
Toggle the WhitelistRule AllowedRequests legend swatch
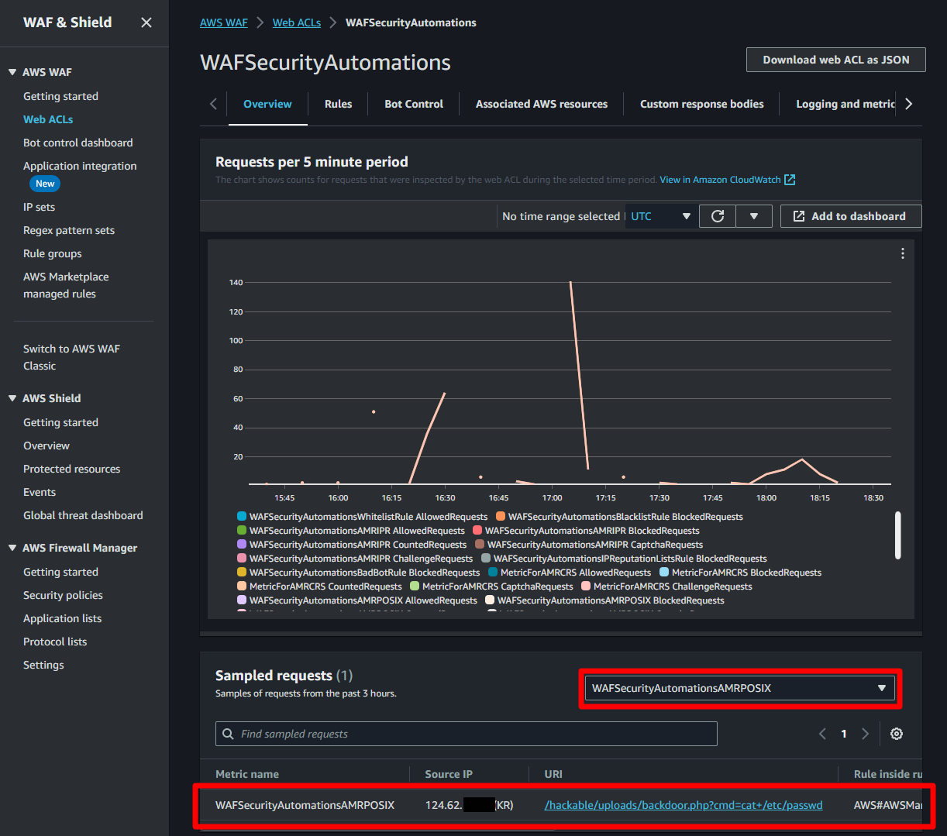click(x=242, y=517)
